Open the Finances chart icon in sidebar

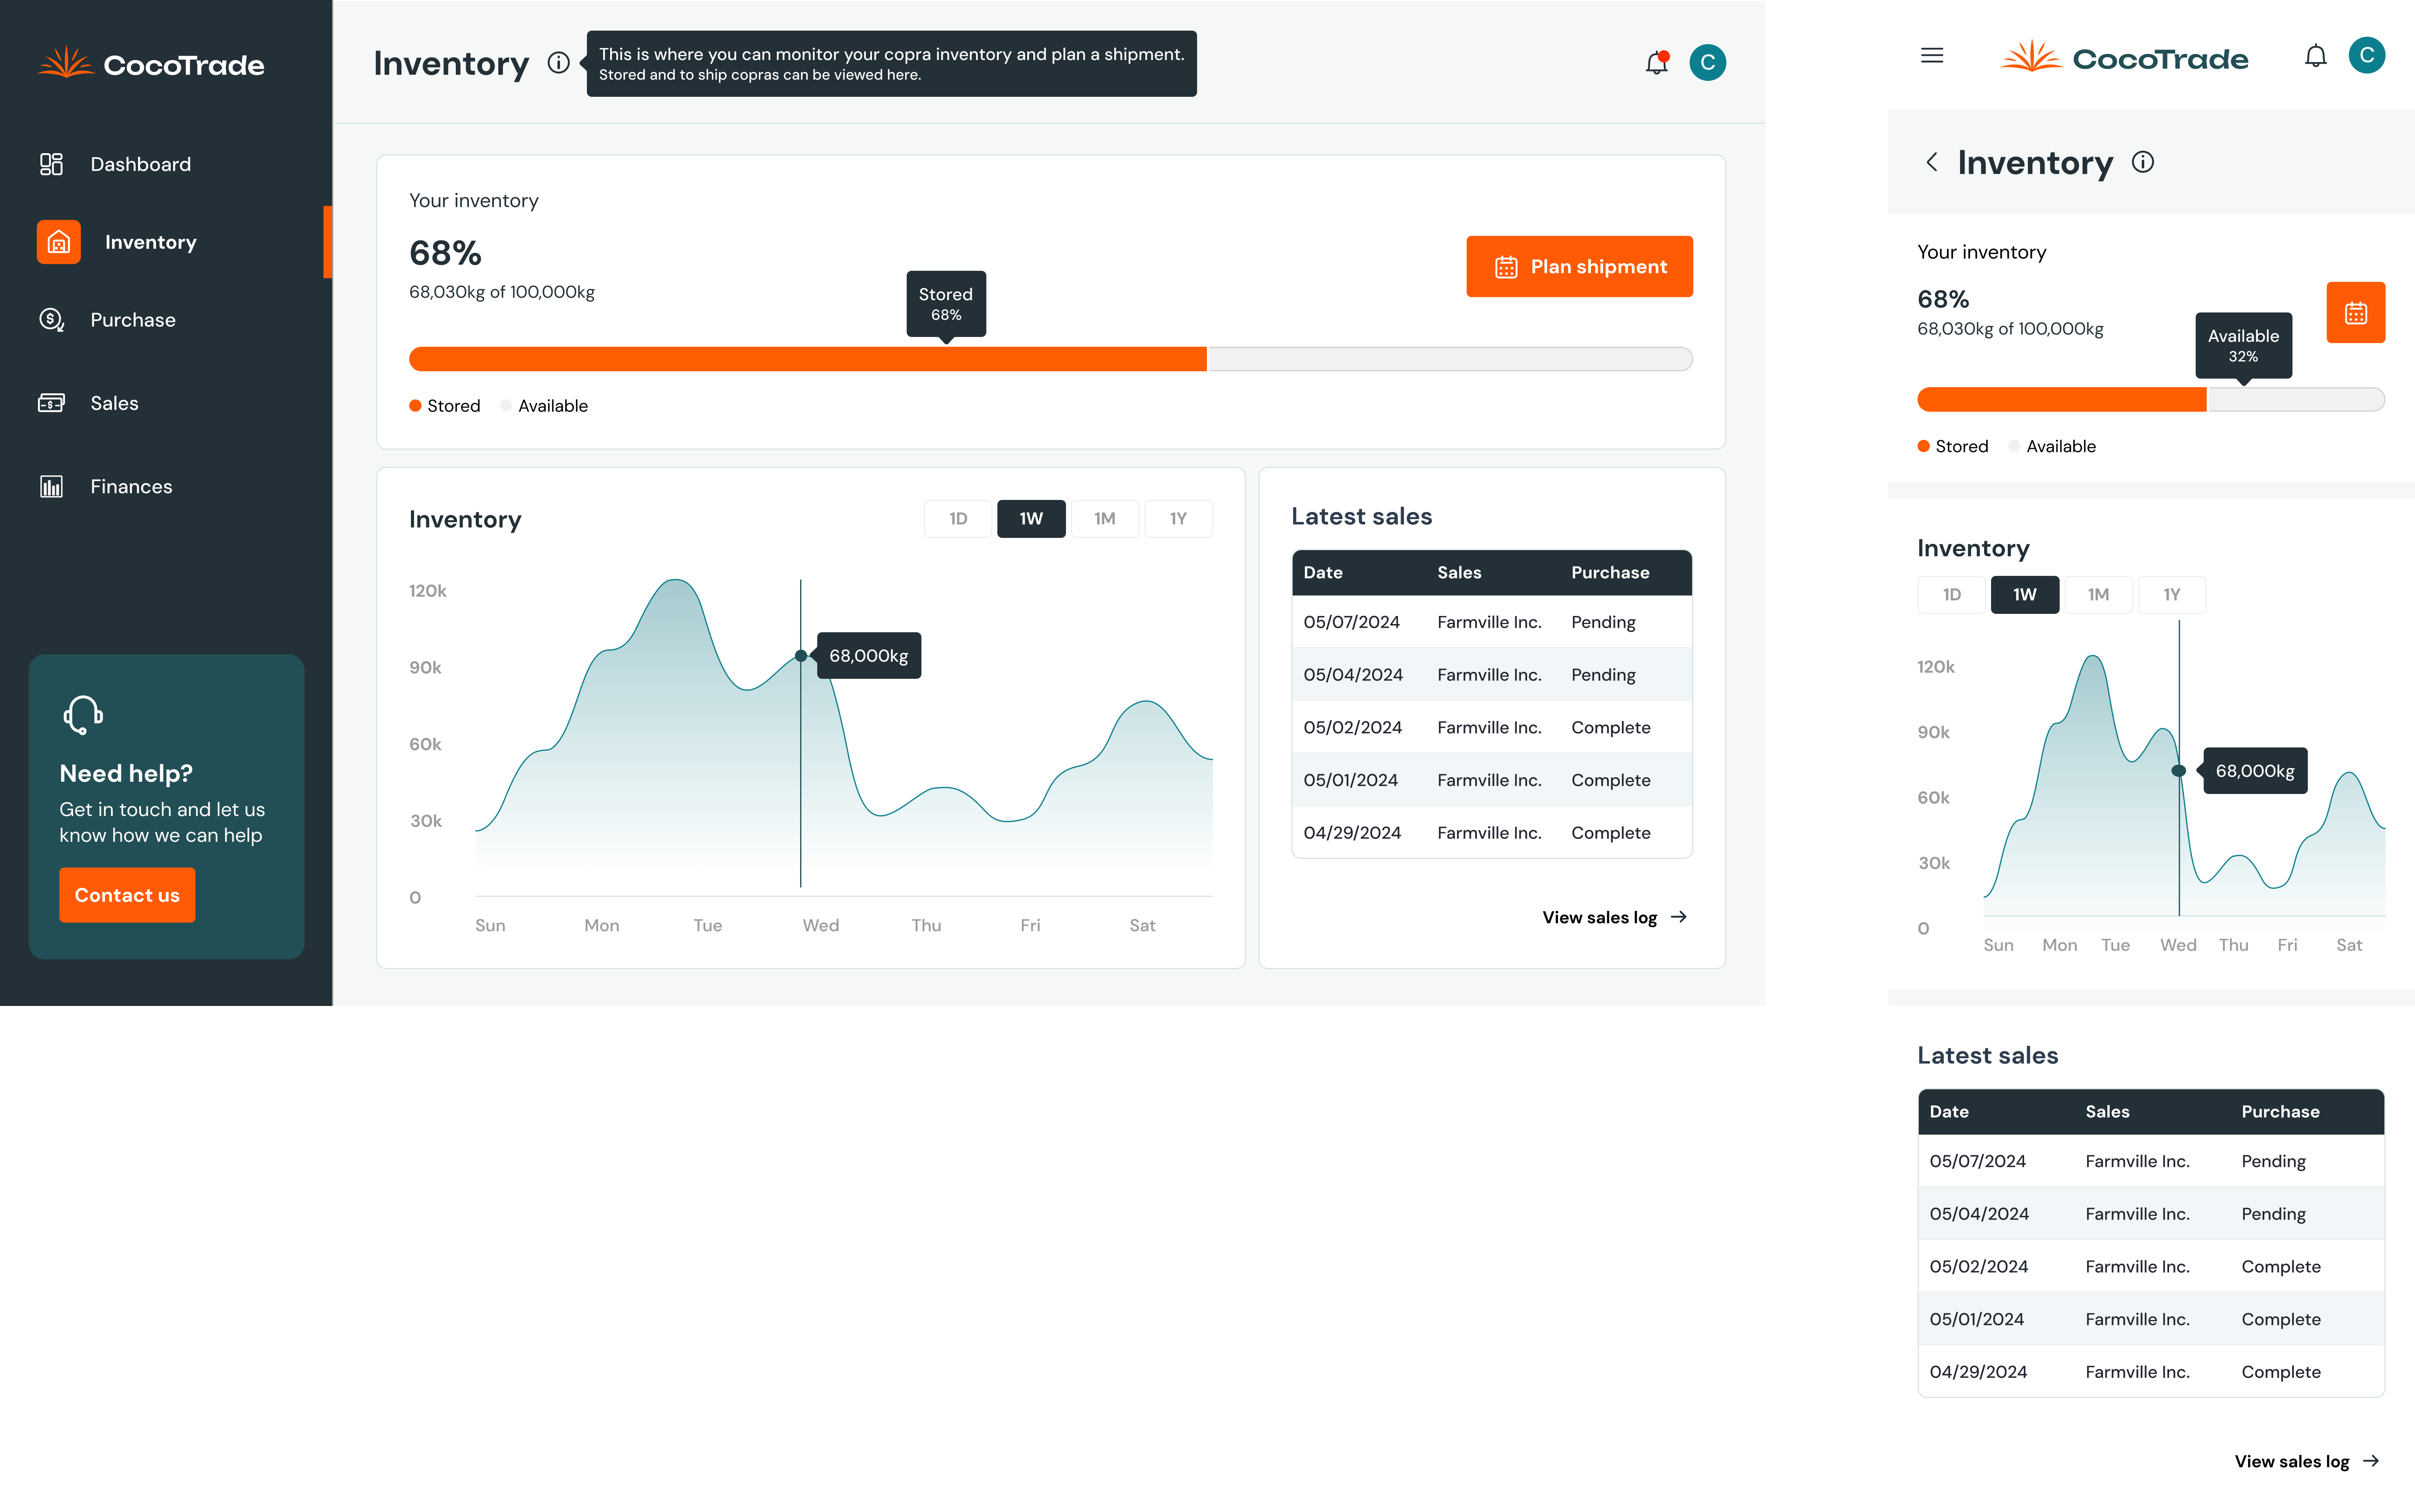point(51,486)
